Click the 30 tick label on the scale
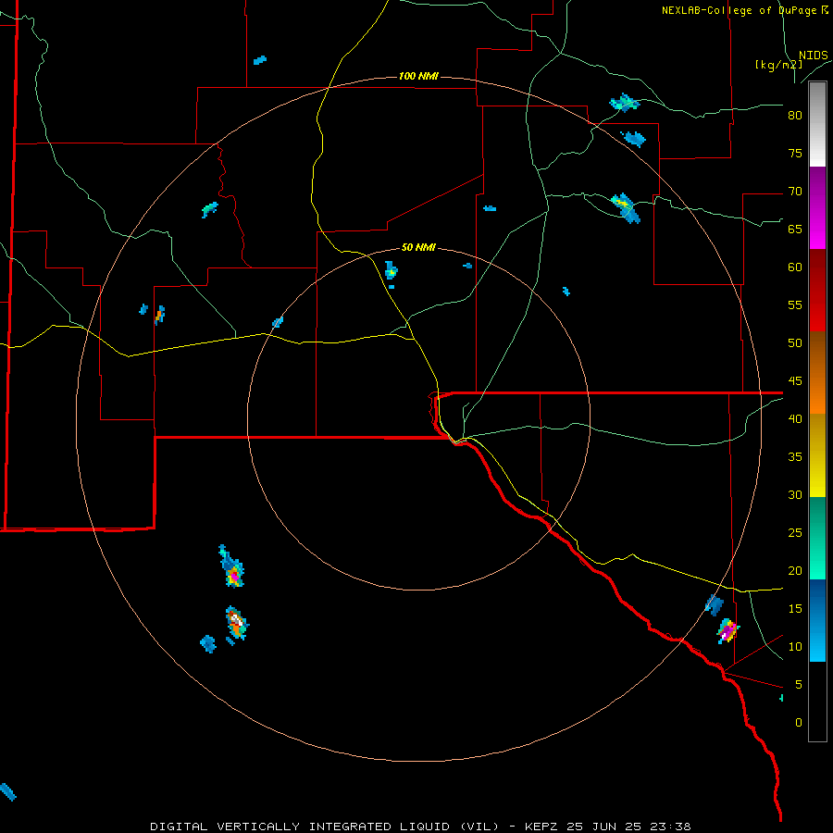The height and width of the screenshot is (833, 833). point(795,495)
